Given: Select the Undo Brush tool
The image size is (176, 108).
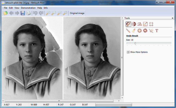Looking at the screenshot, I should pyautogui.click(x=128, y=24).
